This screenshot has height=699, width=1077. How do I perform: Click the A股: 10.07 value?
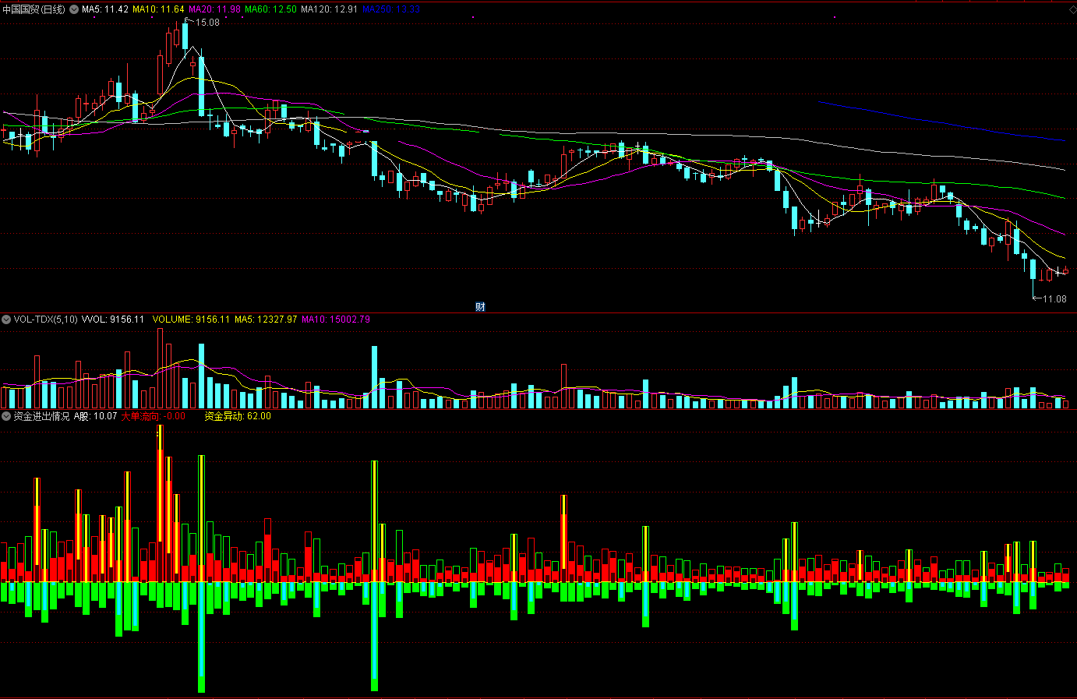point(95,416)
